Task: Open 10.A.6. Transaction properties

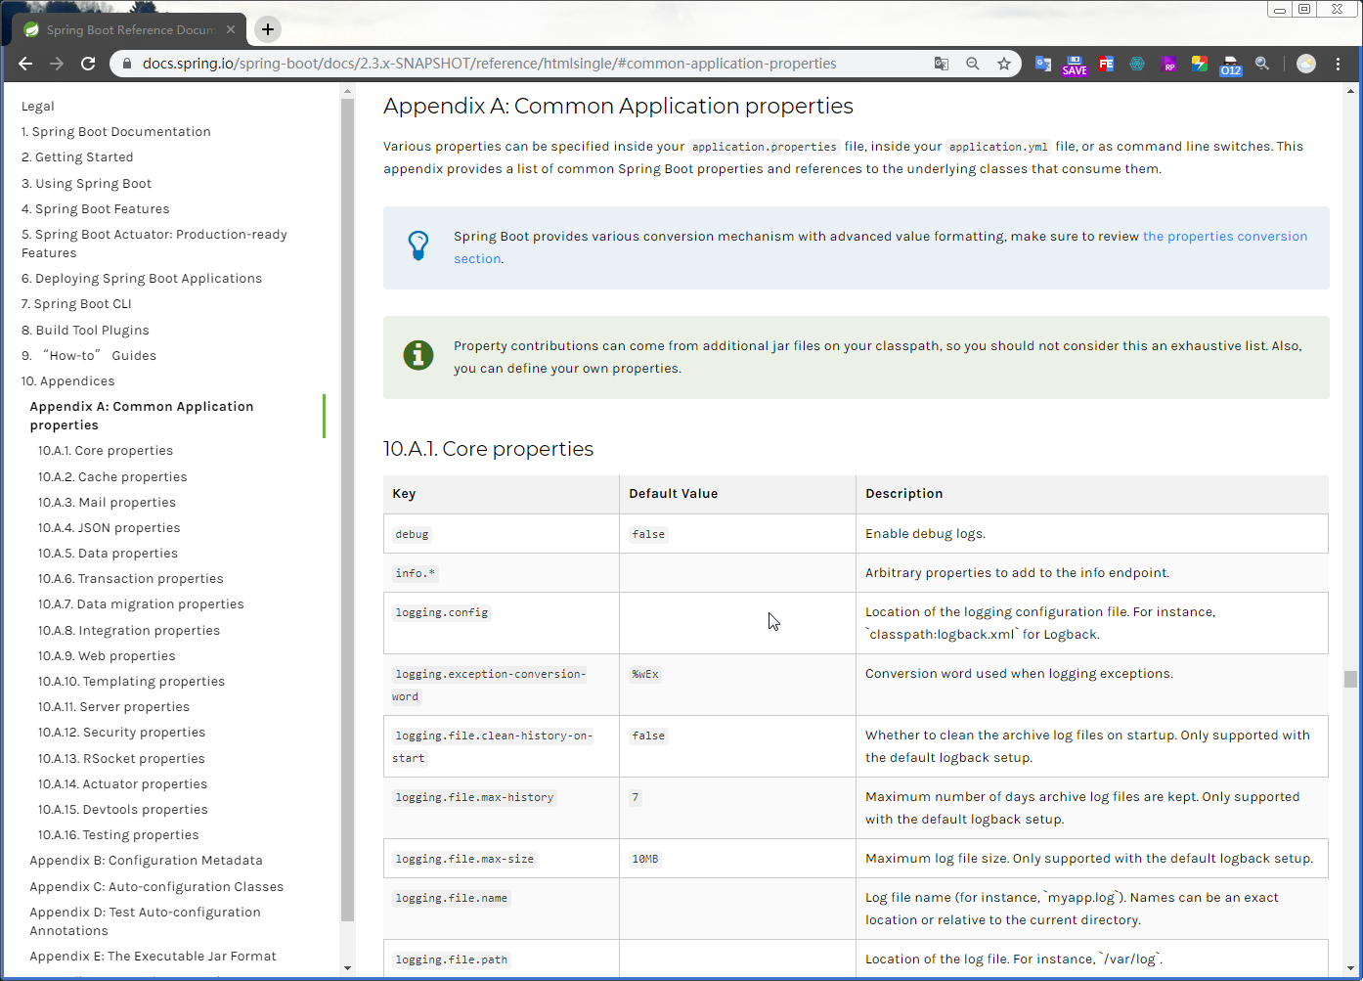Action: pos(131,579)
